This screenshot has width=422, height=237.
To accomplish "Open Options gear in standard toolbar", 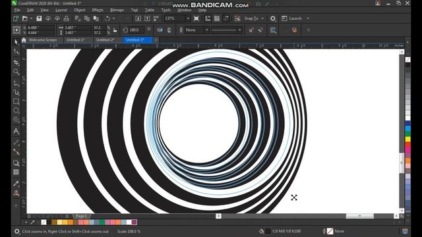I will (272, 18).
